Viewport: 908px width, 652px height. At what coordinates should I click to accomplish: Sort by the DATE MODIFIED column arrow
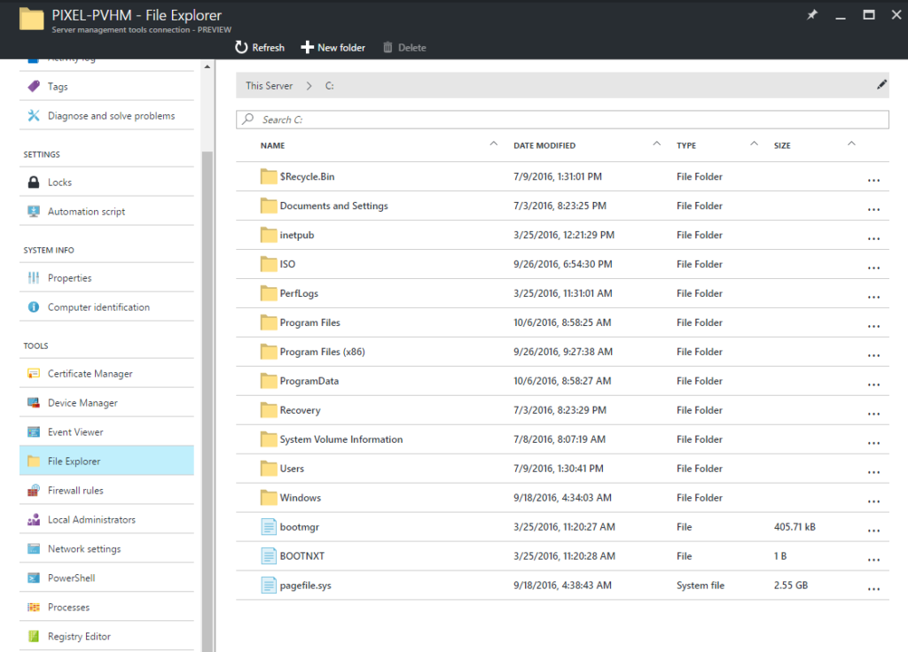click(x=657, y=144)
